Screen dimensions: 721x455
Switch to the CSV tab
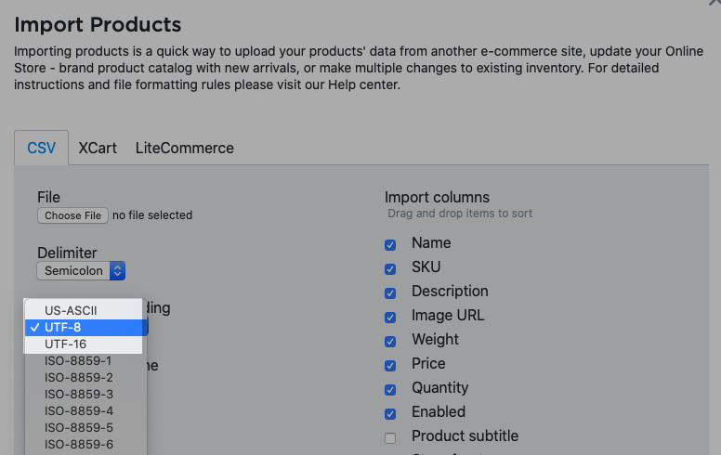pos(41,148)
